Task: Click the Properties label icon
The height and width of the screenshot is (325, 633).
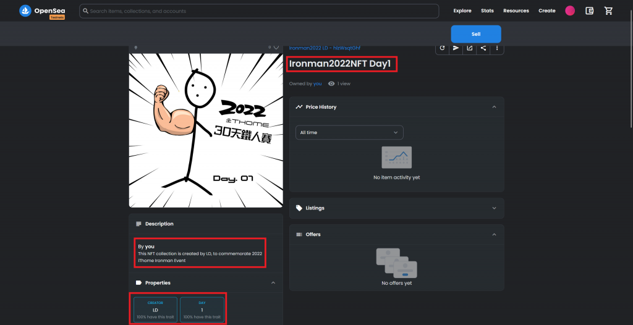Action: [x=138, y=283]
